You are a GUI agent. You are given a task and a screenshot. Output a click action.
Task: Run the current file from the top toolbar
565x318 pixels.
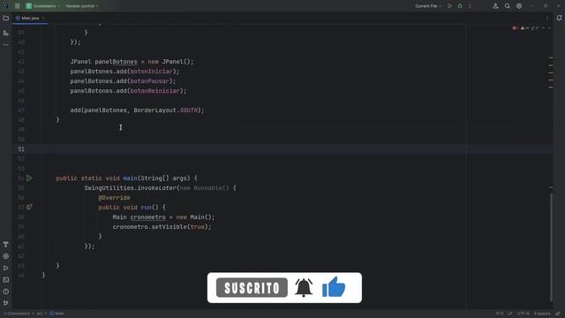point(449,6)
